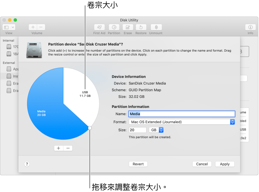
Task: Open the View sidebar dropdown
Action: 9,27
